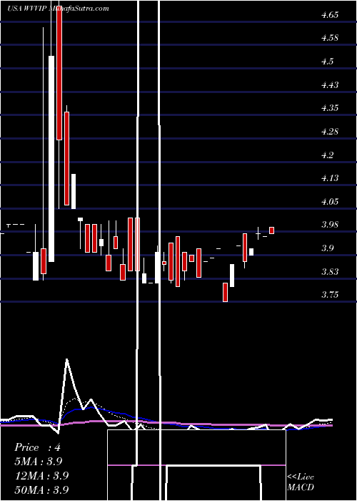Click the tallest red candlestick near 4.65
Viewport: 357px width, 501px height.
click(x=59, y=73)
